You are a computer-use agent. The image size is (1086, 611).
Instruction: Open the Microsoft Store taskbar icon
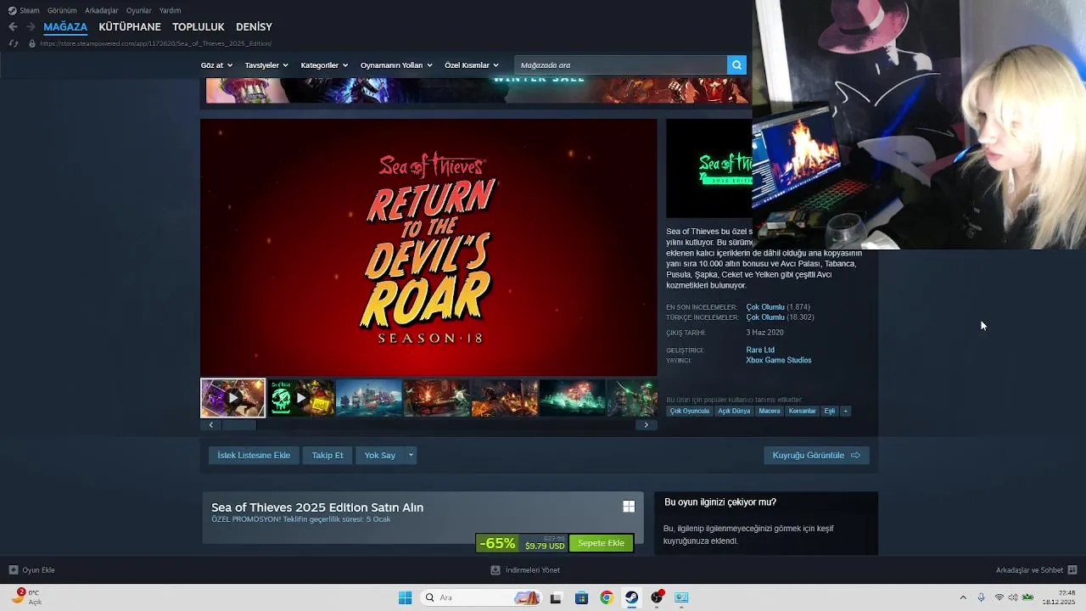coord(581,597)
